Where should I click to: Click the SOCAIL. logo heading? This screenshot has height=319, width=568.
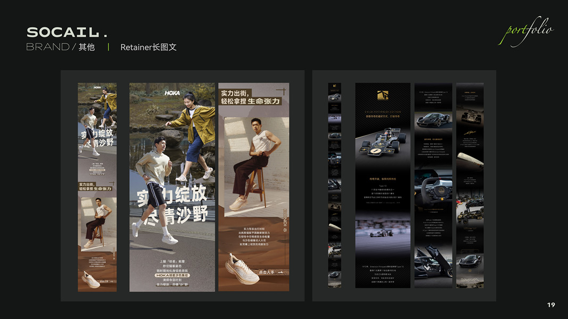67,32
